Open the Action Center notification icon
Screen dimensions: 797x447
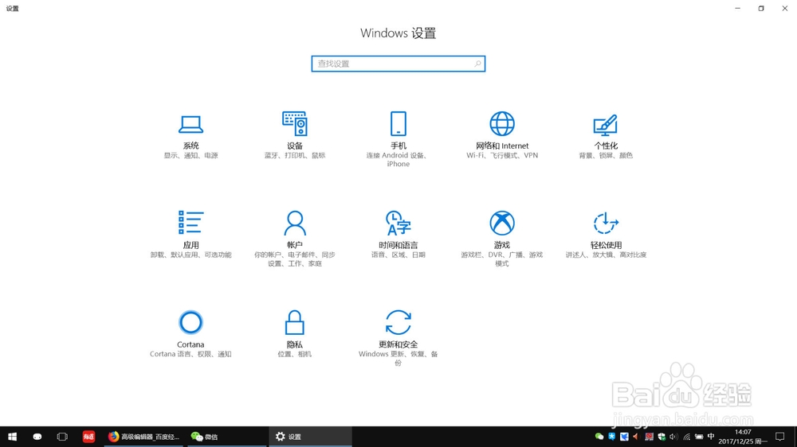click(x=780, y=437)
